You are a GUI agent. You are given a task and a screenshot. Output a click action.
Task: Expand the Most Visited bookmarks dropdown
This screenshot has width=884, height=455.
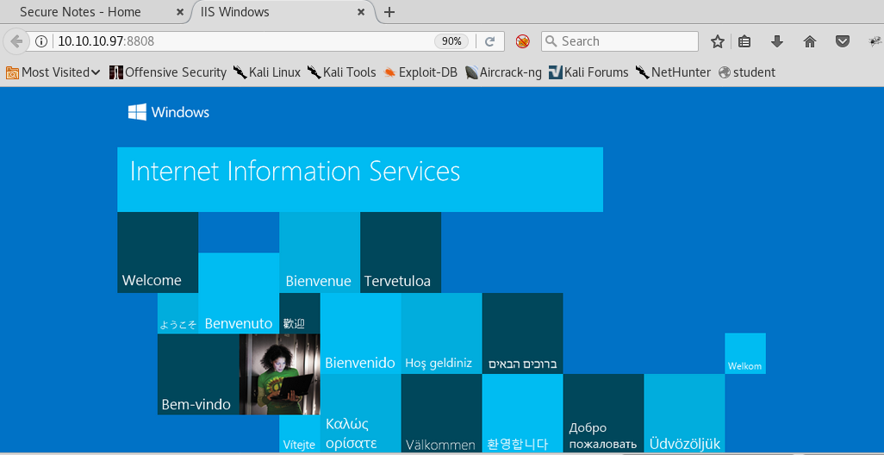coord(53,72)
